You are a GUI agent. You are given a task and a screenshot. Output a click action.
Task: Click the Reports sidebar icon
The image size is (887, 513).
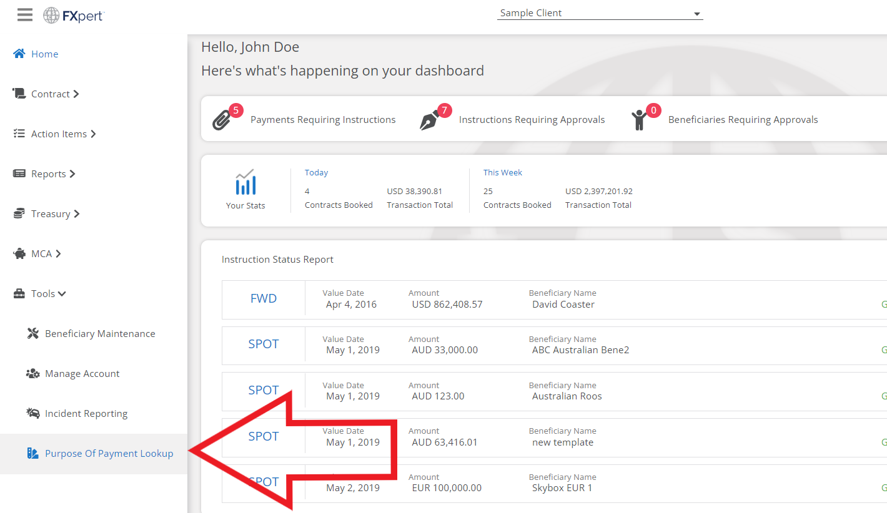pyautogui.click(x=19, y=173)
